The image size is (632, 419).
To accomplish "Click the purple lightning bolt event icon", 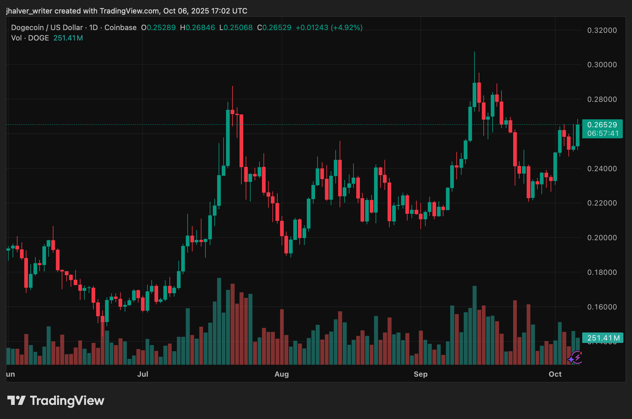I will [577, 357].
